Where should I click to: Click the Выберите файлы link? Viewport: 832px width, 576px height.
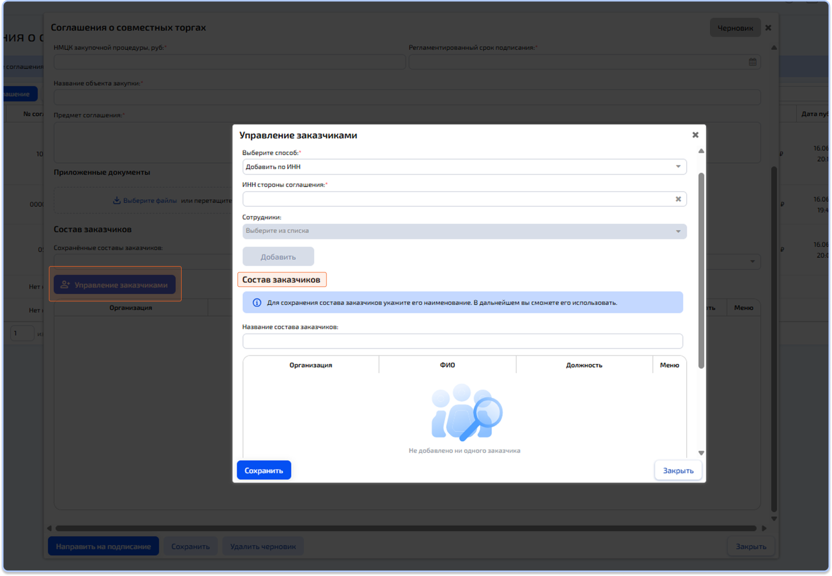(150, 200)
